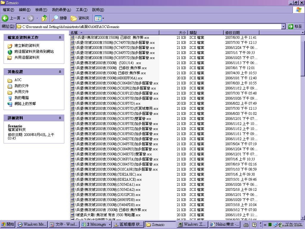Switch to Nakuz 樂古 taskbar button
The height and width of the screenshot is (229, 305).
225,225
